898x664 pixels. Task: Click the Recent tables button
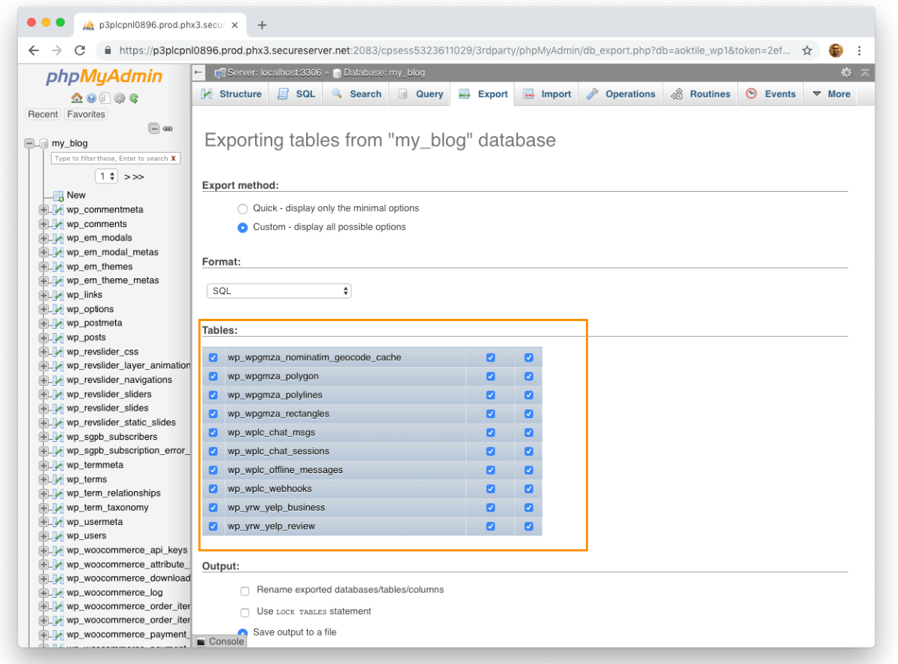43,114
